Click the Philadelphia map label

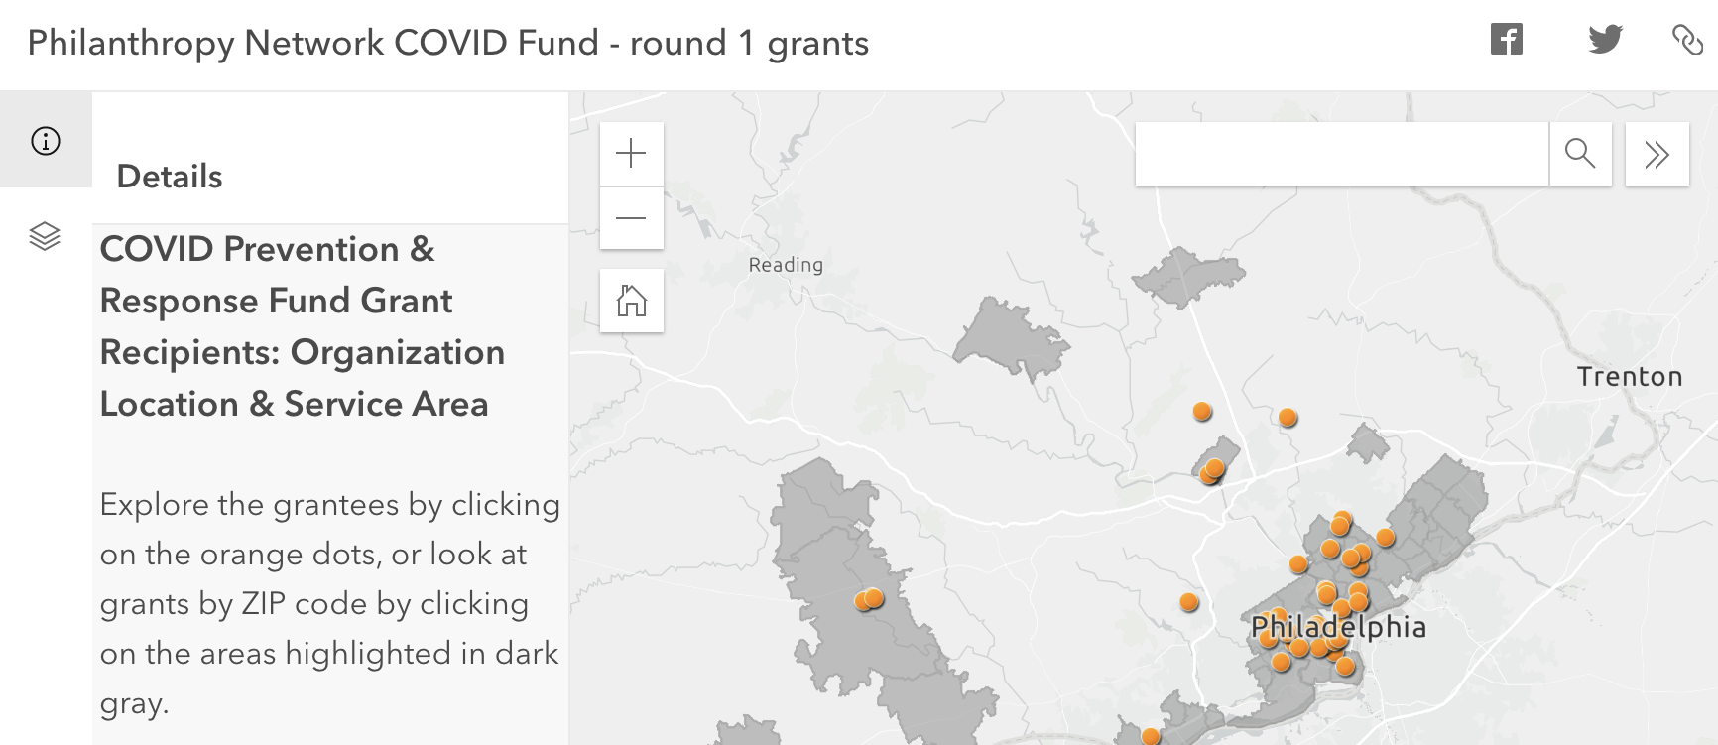(1337, 627)
